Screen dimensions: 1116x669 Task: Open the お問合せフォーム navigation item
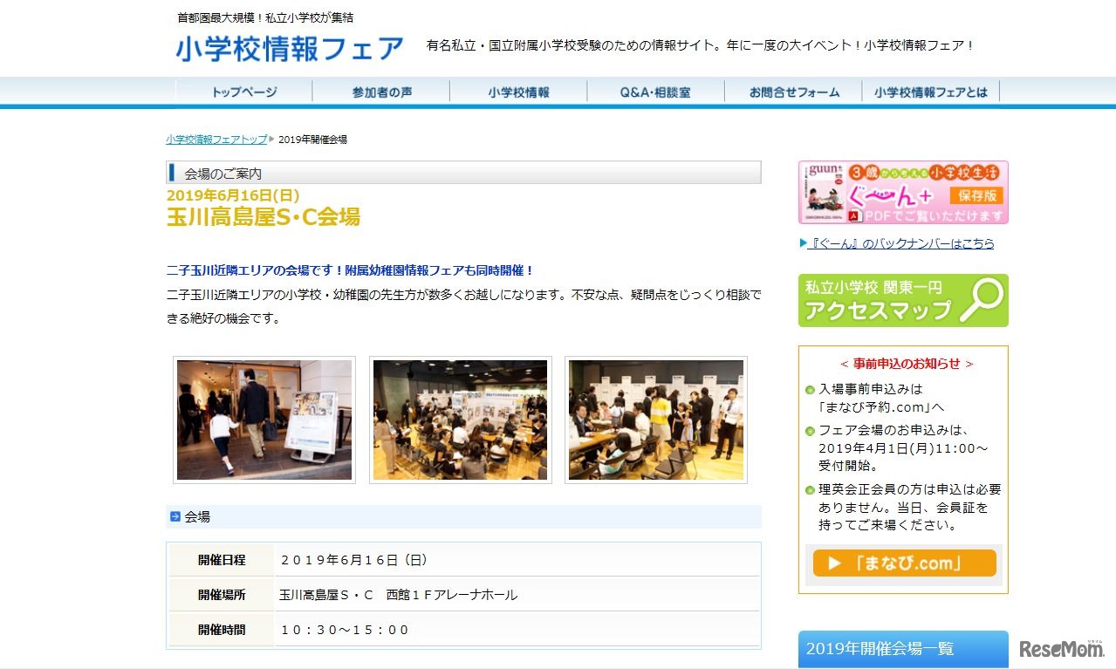click(793, 92)
